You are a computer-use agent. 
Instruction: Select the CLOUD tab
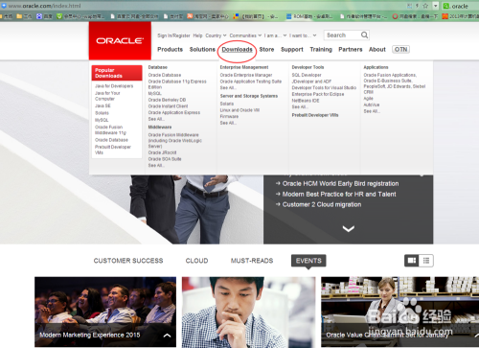[x=196, y=261]
